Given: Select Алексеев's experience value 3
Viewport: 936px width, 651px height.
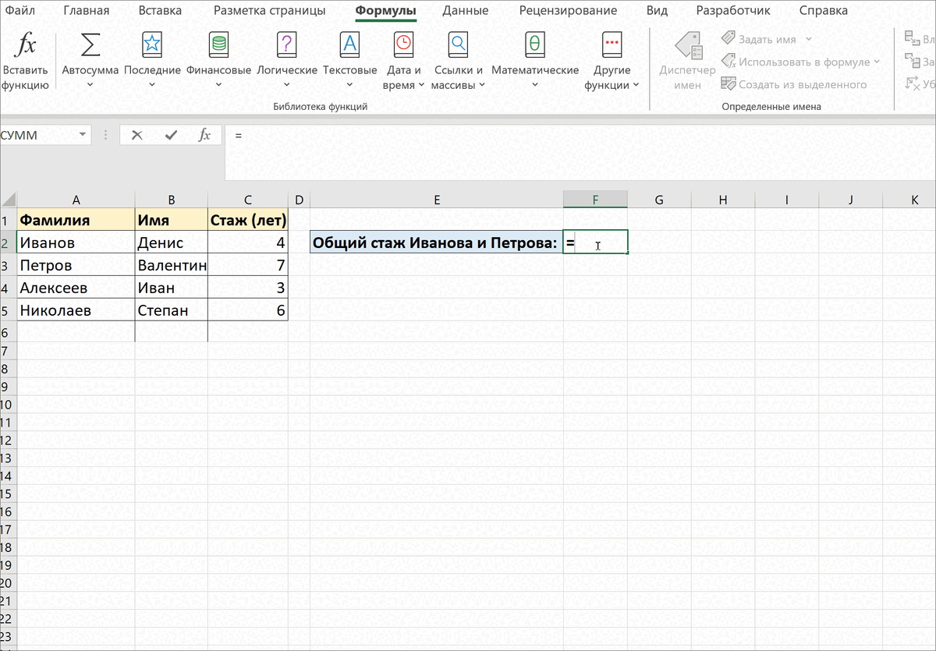Looking at the screenshot, I should (x=248, y=288).
